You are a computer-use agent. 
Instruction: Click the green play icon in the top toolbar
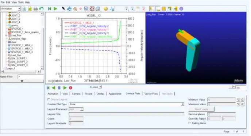click(x=55, y=9)
